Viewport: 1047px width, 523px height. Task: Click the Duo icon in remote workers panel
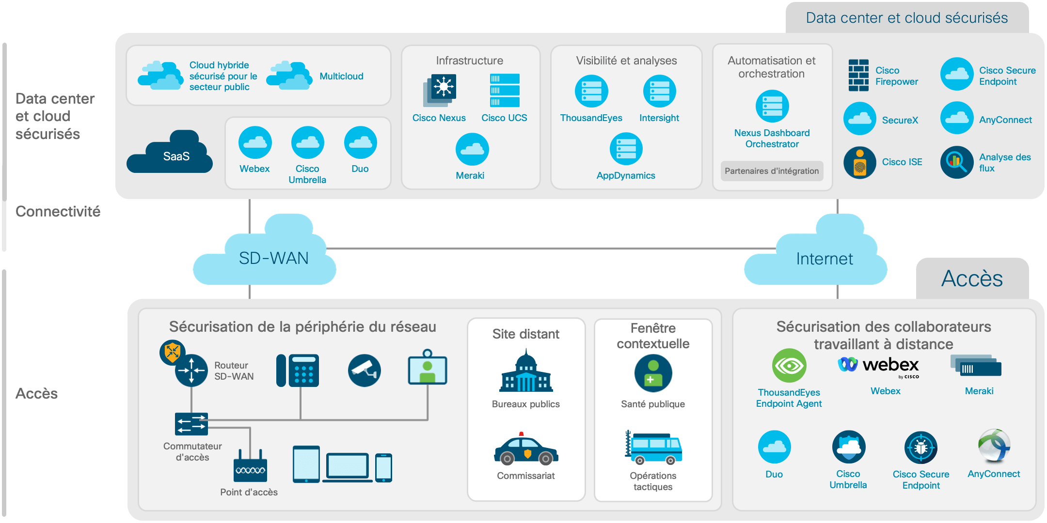(775, 446)
